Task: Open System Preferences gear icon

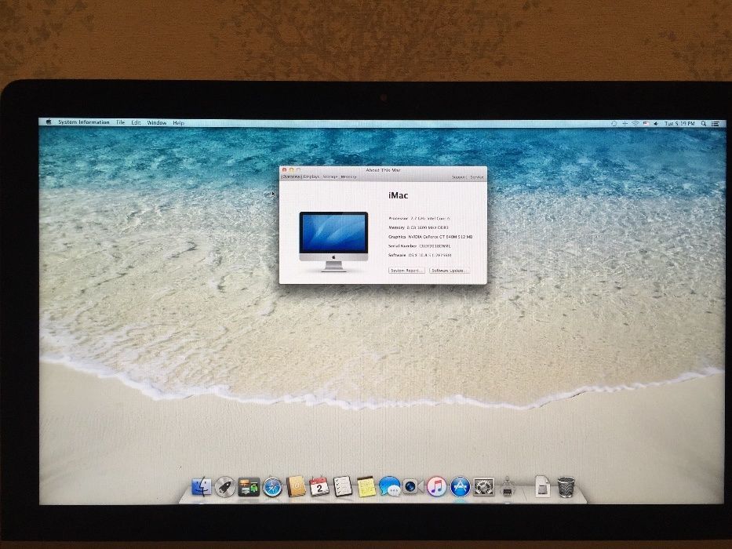Action: coord(483,486)
